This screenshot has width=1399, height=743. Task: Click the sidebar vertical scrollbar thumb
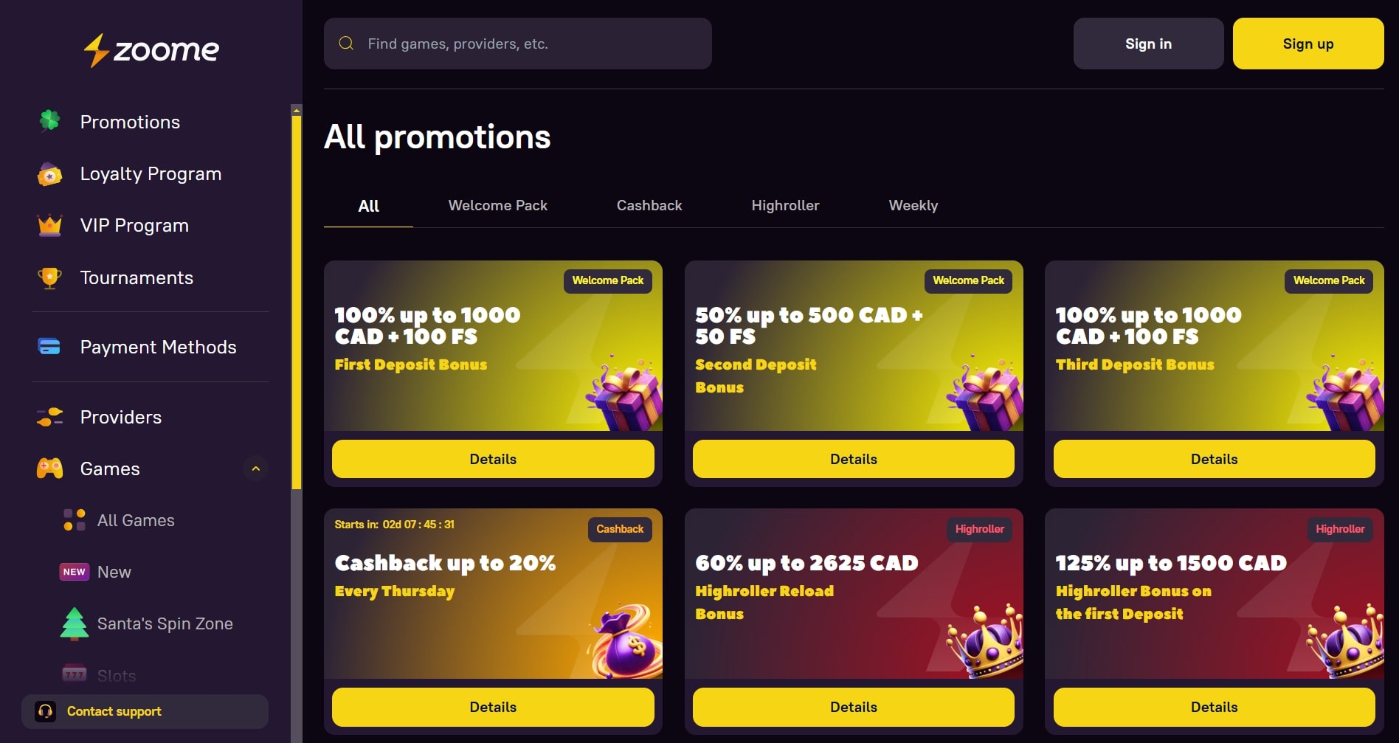click(x=297, y=295)
